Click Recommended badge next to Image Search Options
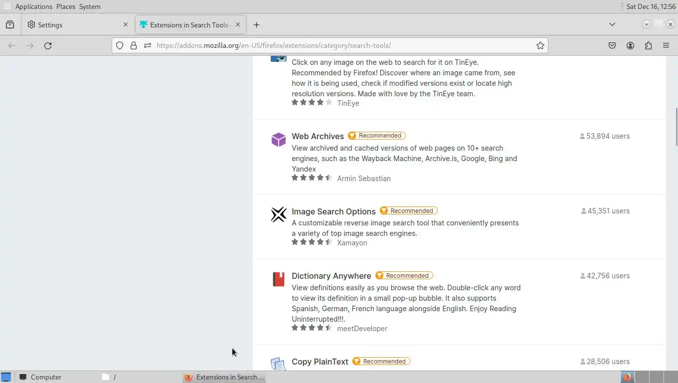This screenshot has height=383, width=678. pyautogui.click(x=409, y=211)
